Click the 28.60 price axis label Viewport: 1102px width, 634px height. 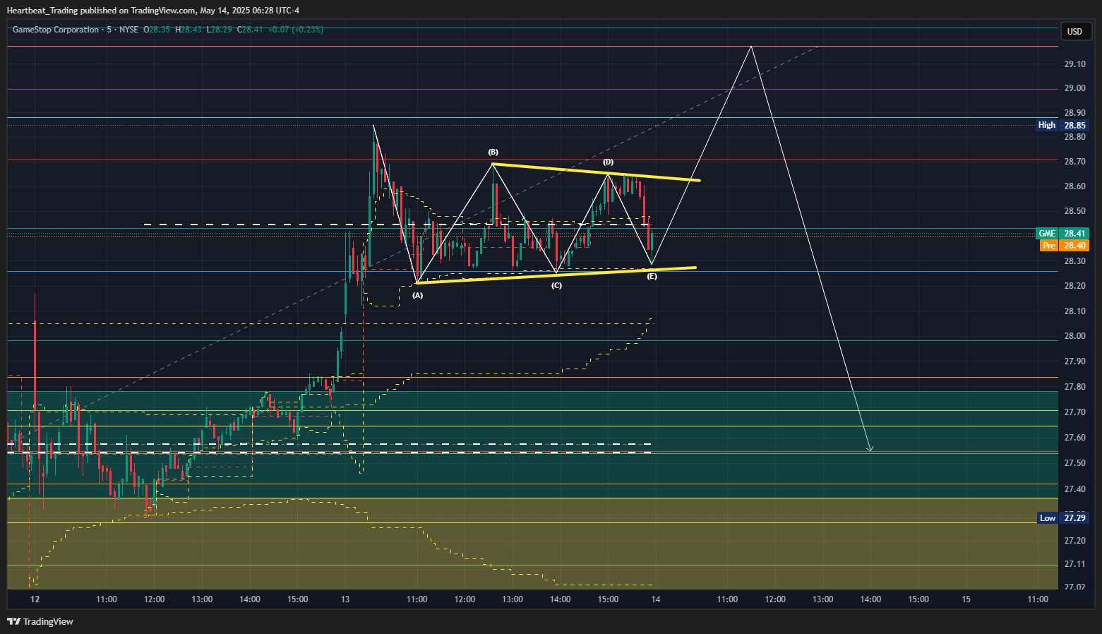click(1074, 186)
